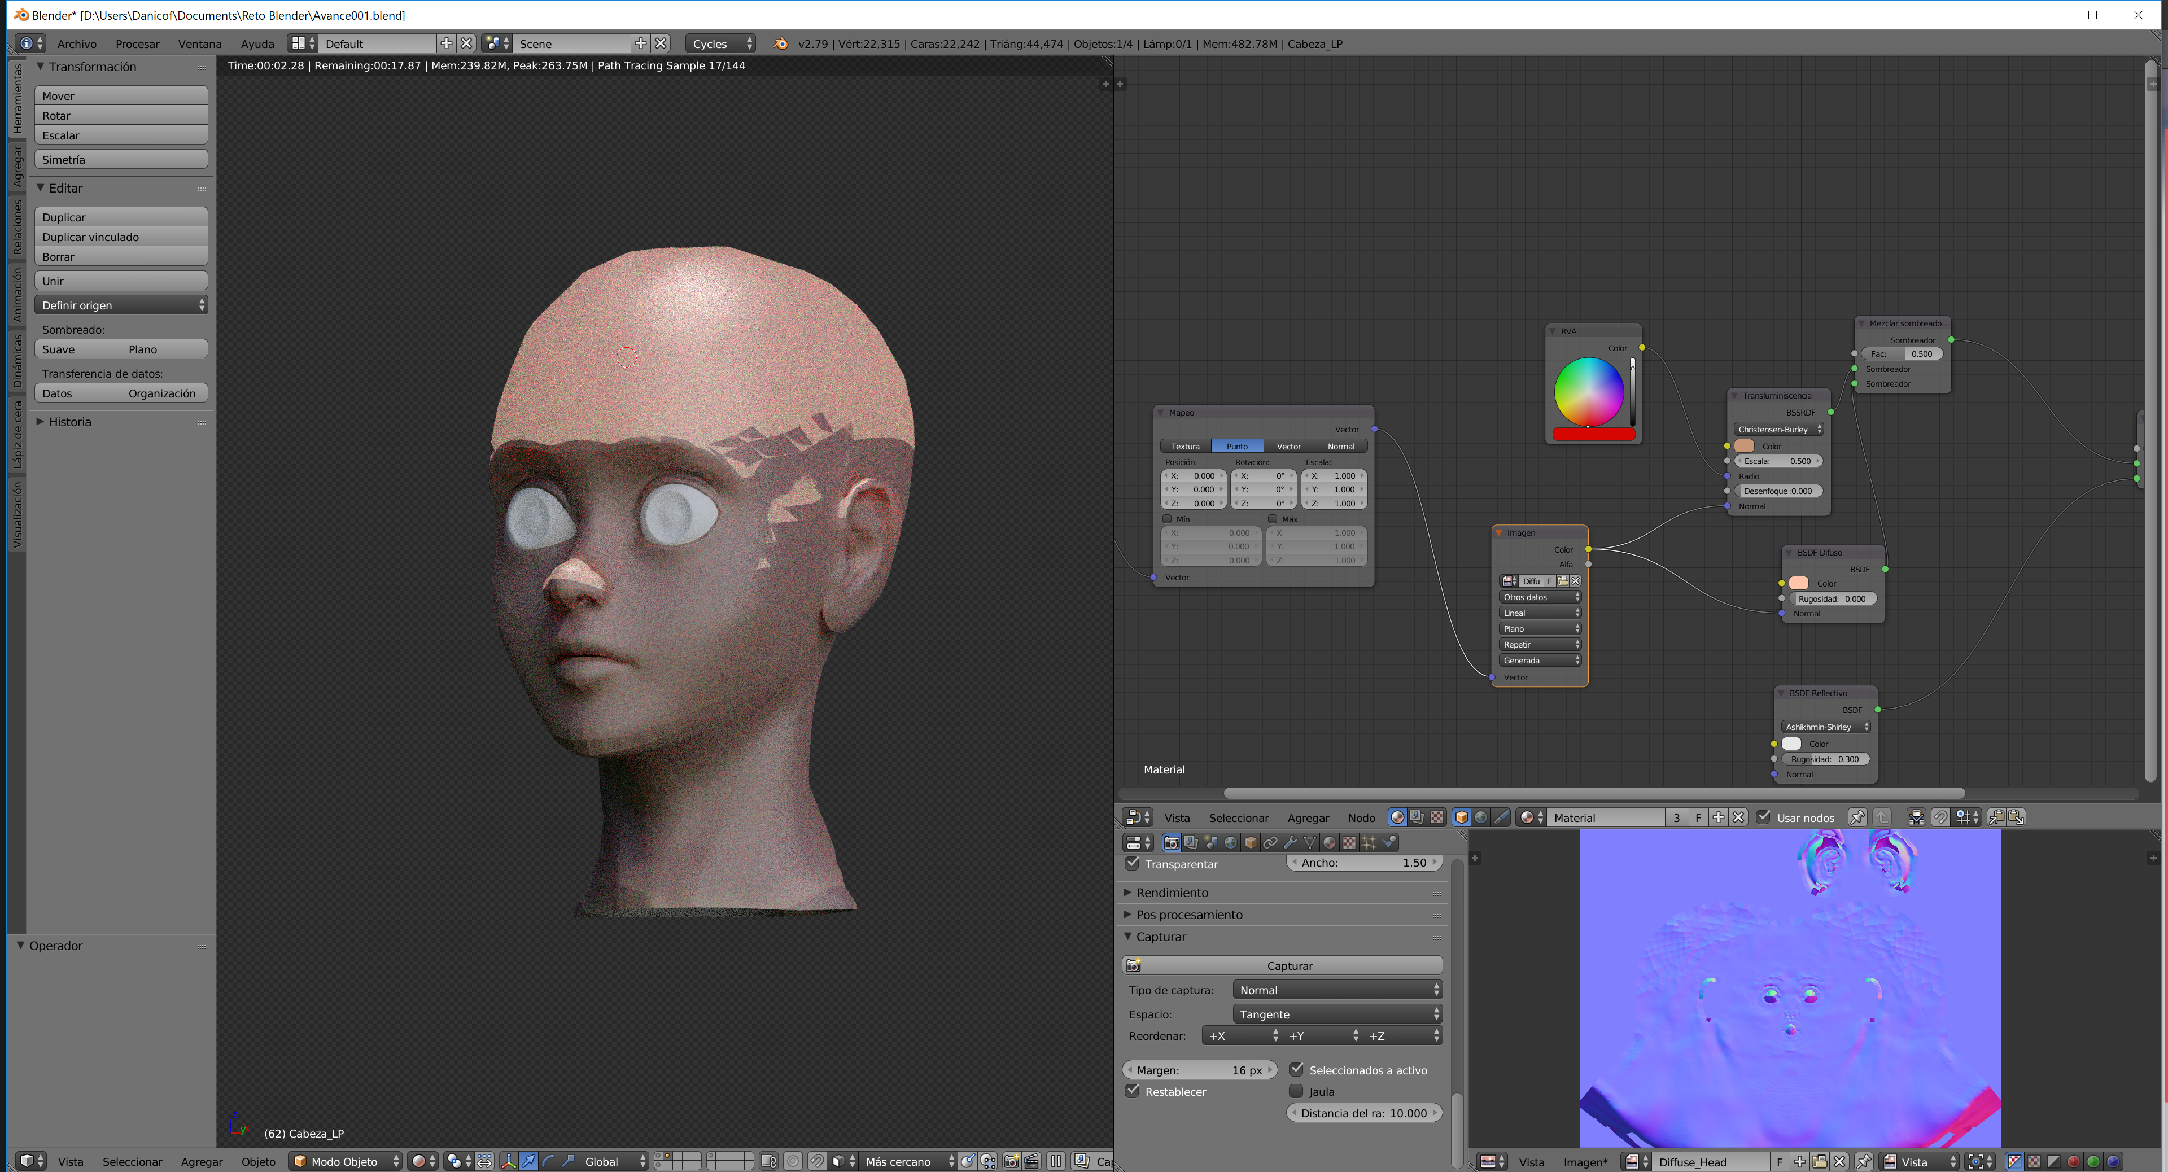Open the Procesar menu

pos(137,43)
